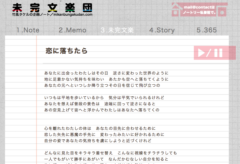Select the 3.未完文楽 navigation item
The image size is (240, 164).
tap(117, 30)
